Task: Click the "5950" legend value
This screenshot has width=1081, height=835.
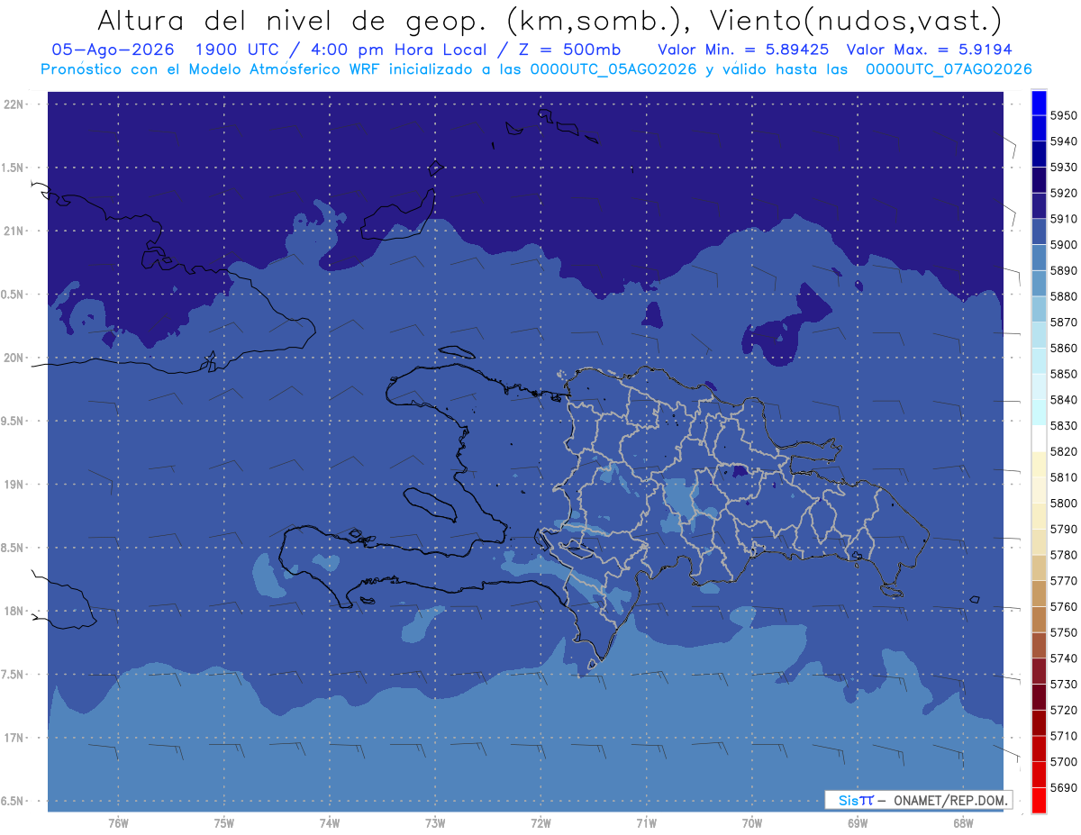Action: pos(1063,116)
